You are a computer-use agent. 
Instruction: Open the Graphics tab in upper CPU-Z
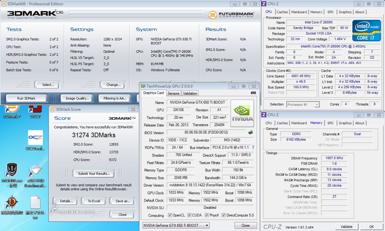pyautogui.click(x=345, y=12)
